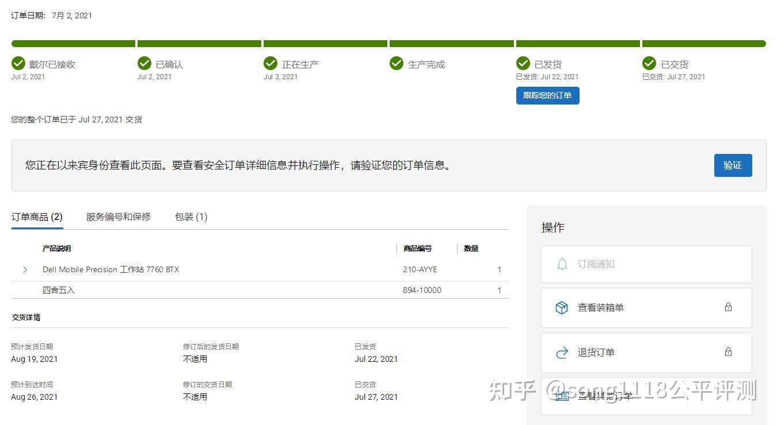Open the 订阅通知 action

(646, 264)
